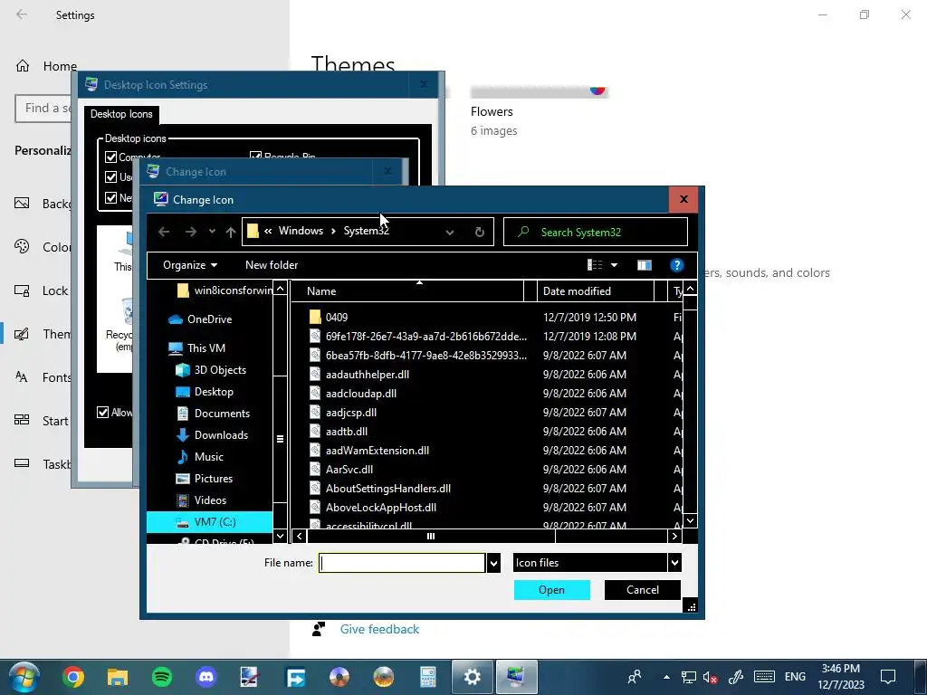Open Colors palette icon in Settings sidebar
The image size is (927, 695).
pyautogui.click(x=22, y=246)
